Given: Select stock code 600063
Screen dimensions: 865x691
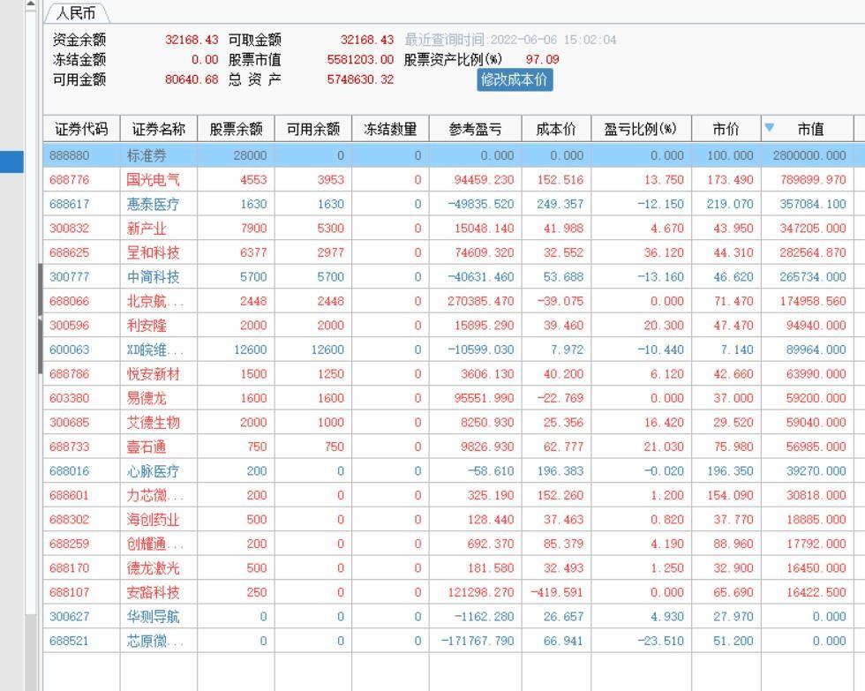Looking at the screenshot, I should (69, 349).
